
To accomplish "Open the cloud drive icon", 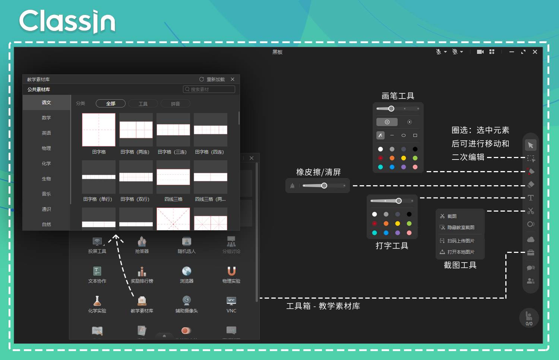I will click(531, 240).
